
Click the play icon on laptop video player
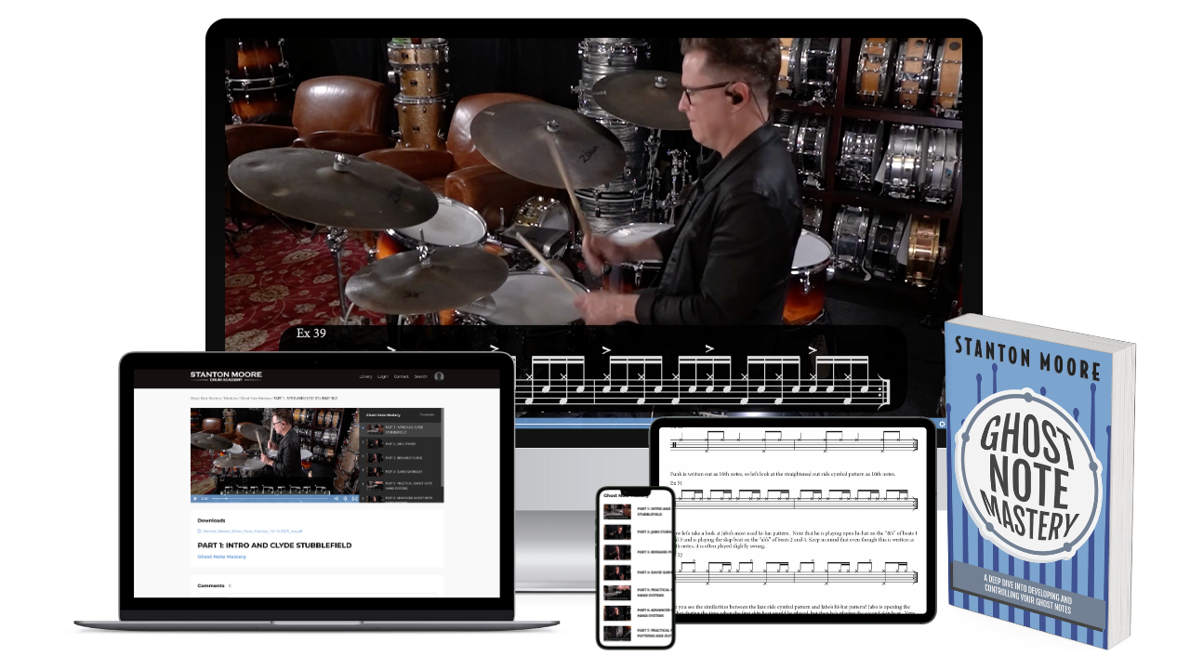pyautogui.click(x=194, y=498)
